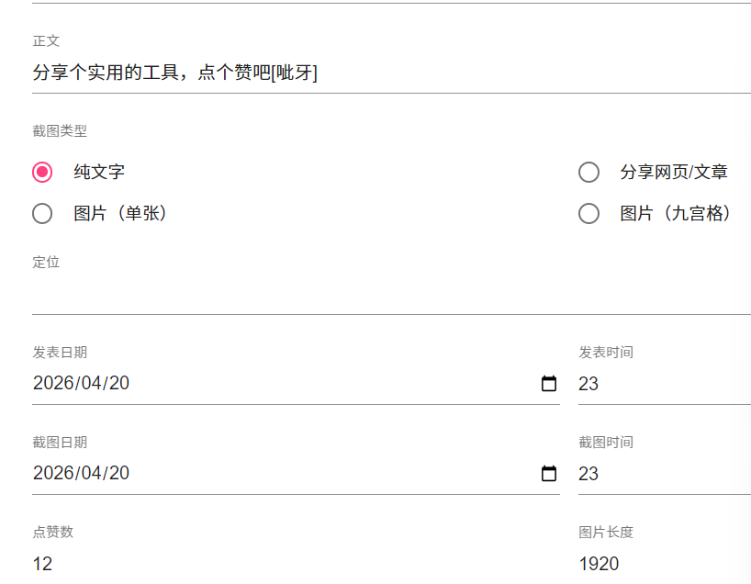Choose the 分享网页/文章 radio option
This screenshot has width=751, height=584.
588,172
